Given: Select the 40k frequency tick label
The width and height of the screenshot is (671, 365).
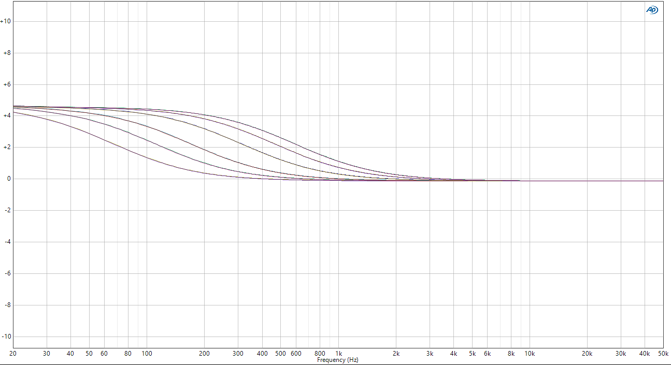Looking at the screenshot, I should [x=645, y=354].
